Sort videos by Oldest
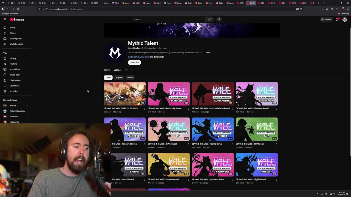 pos(130,77)
